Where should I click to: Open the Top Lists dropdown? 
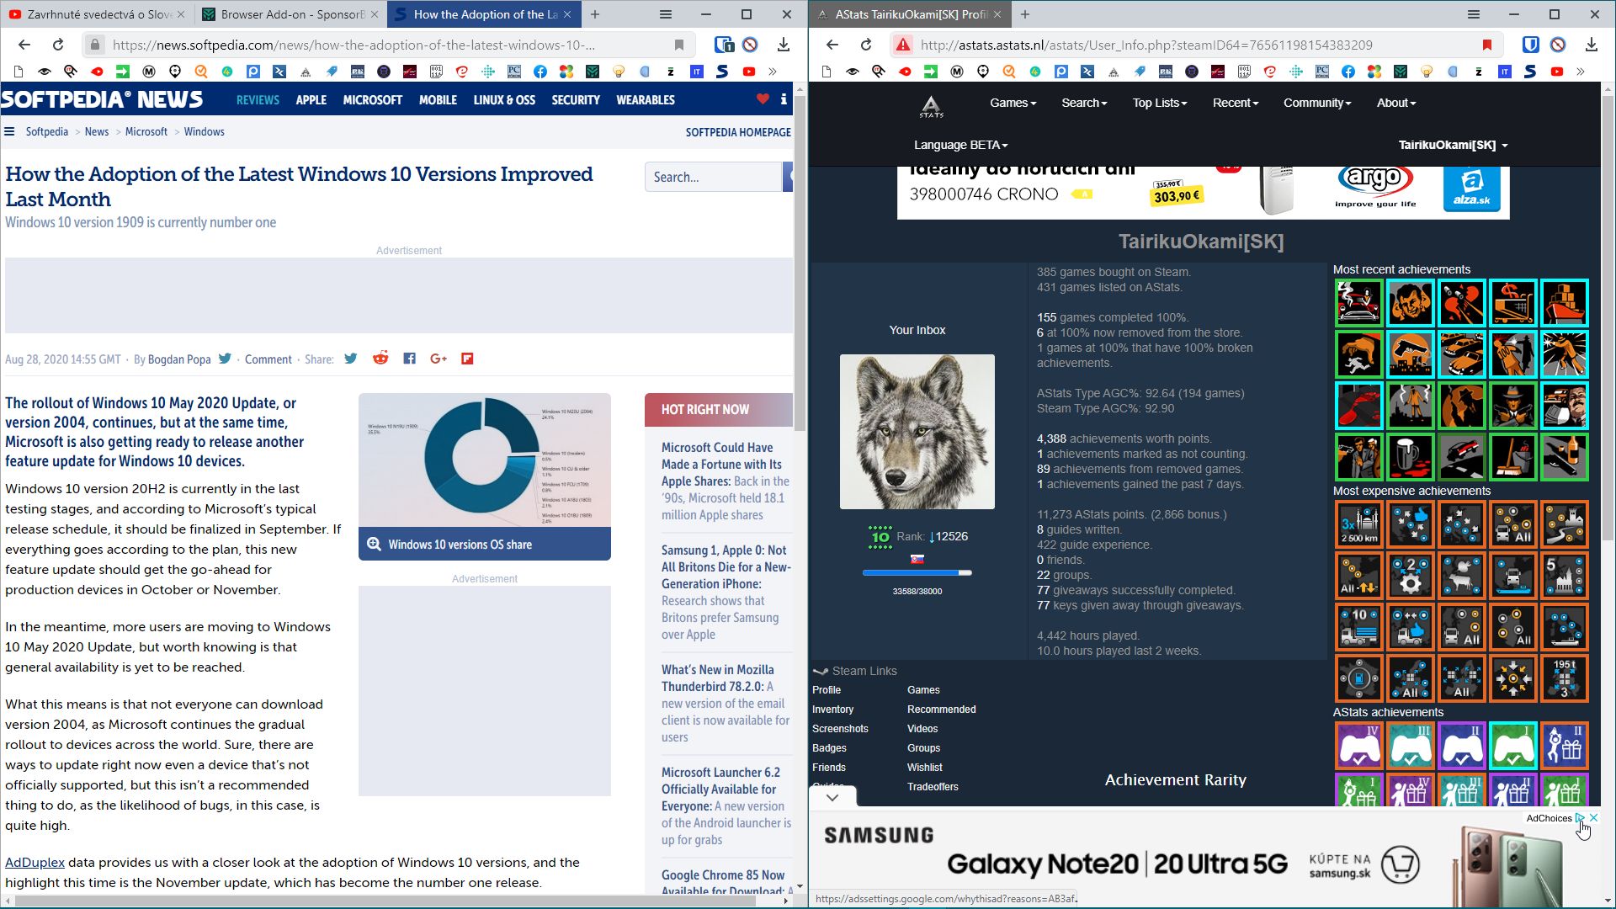pos(1159,103)
